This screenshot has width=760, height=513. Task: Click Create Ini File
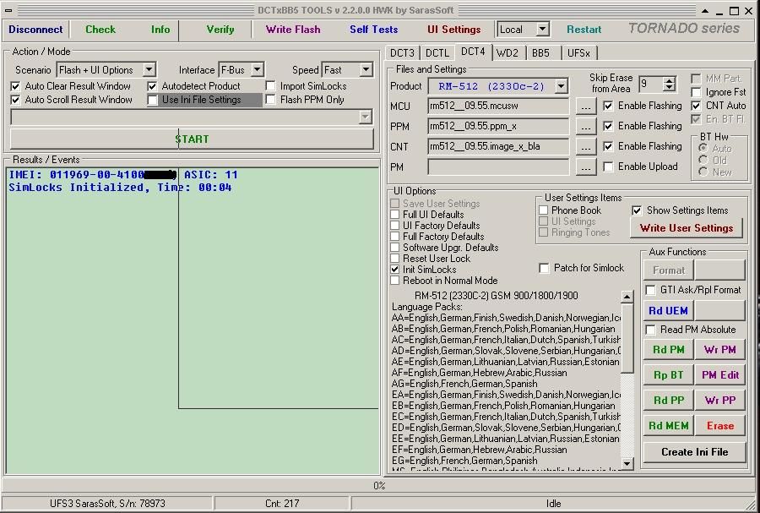click(695, 452)
